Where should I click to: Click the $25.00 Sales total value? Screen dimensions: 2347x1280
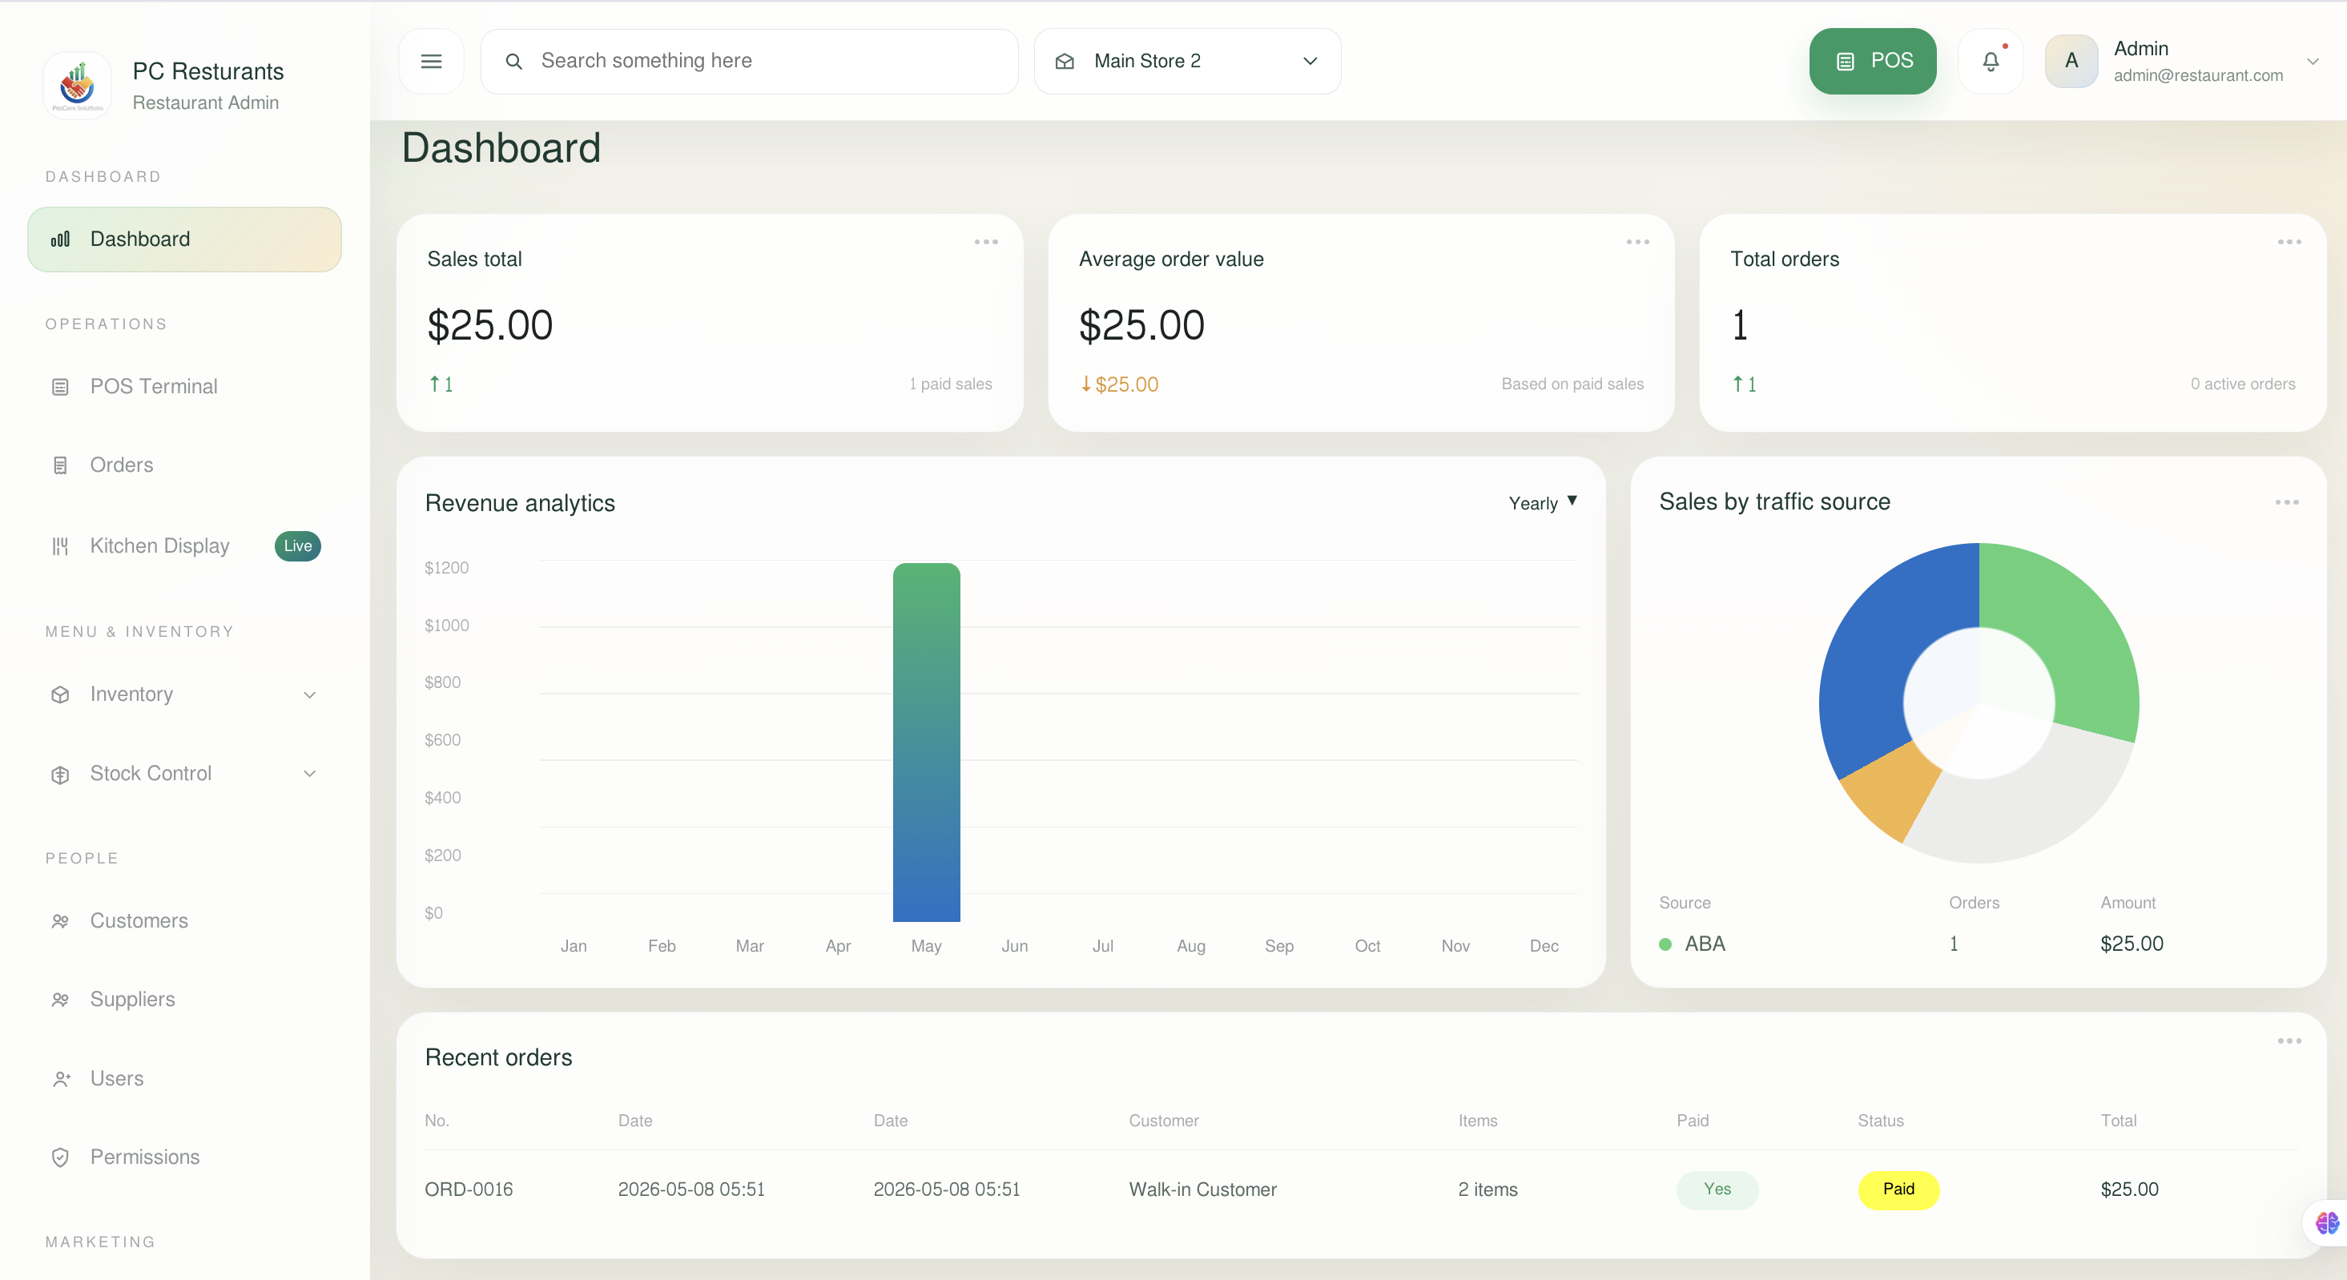pyautogui.click(x=490, y=326)
